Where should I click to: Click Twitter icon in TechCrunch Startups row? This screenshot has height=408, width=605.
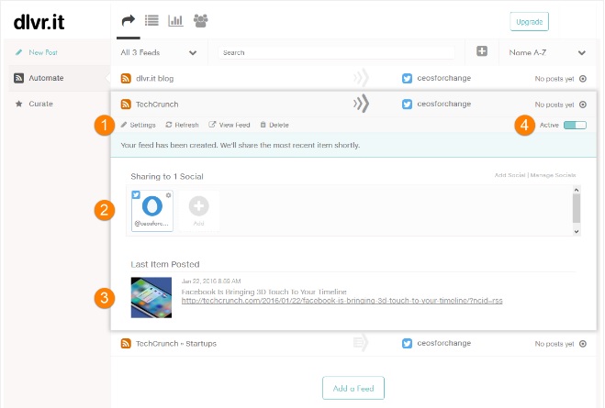click(407, 343)
